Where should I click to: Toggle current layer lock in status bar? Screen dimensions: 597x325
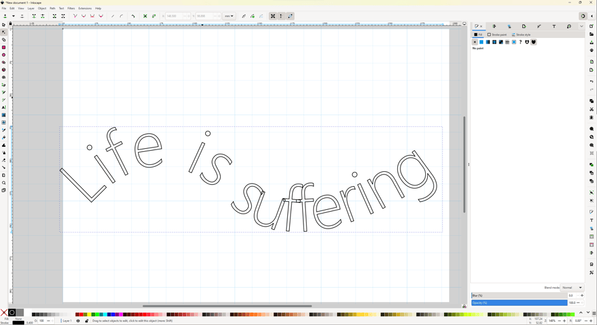point(86,321)
